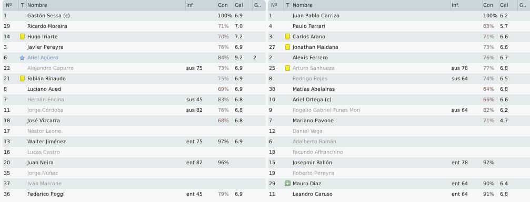Click Arturo Sanhueza's yellow card icon

tap(288, 68)
